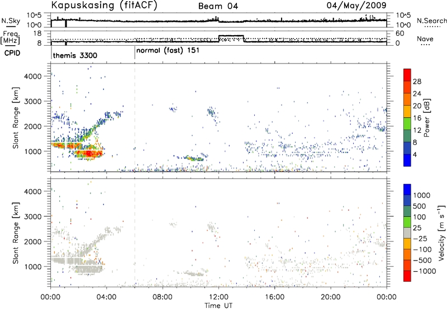Click the 'themis 3300' CPID text
This screenshot has height=309, width=447.
[x=75, y=55]
